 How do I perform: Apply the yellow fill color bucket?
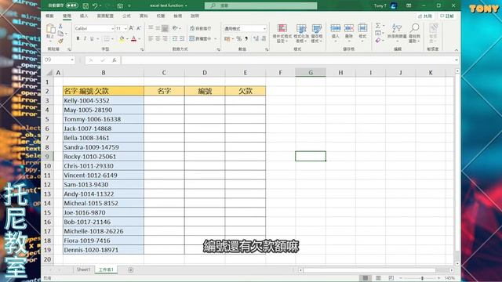[122, 38]
